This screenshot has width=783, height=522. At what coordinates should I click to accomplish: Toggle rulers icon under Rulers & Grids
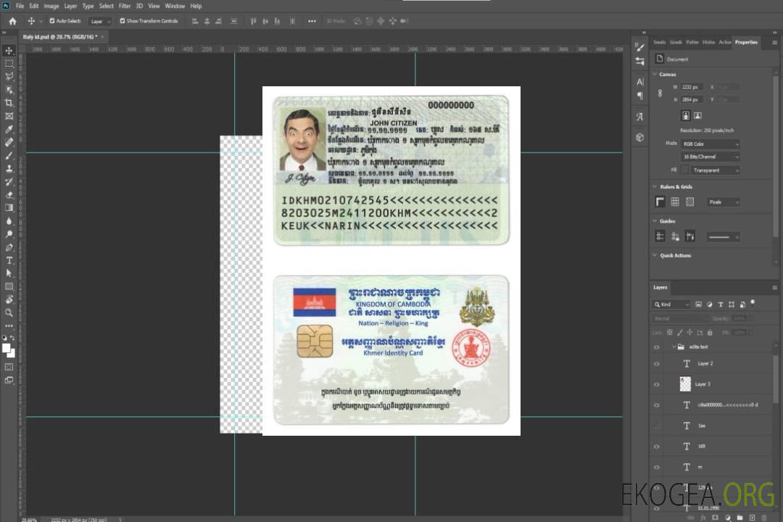click(x=660, y=202)
